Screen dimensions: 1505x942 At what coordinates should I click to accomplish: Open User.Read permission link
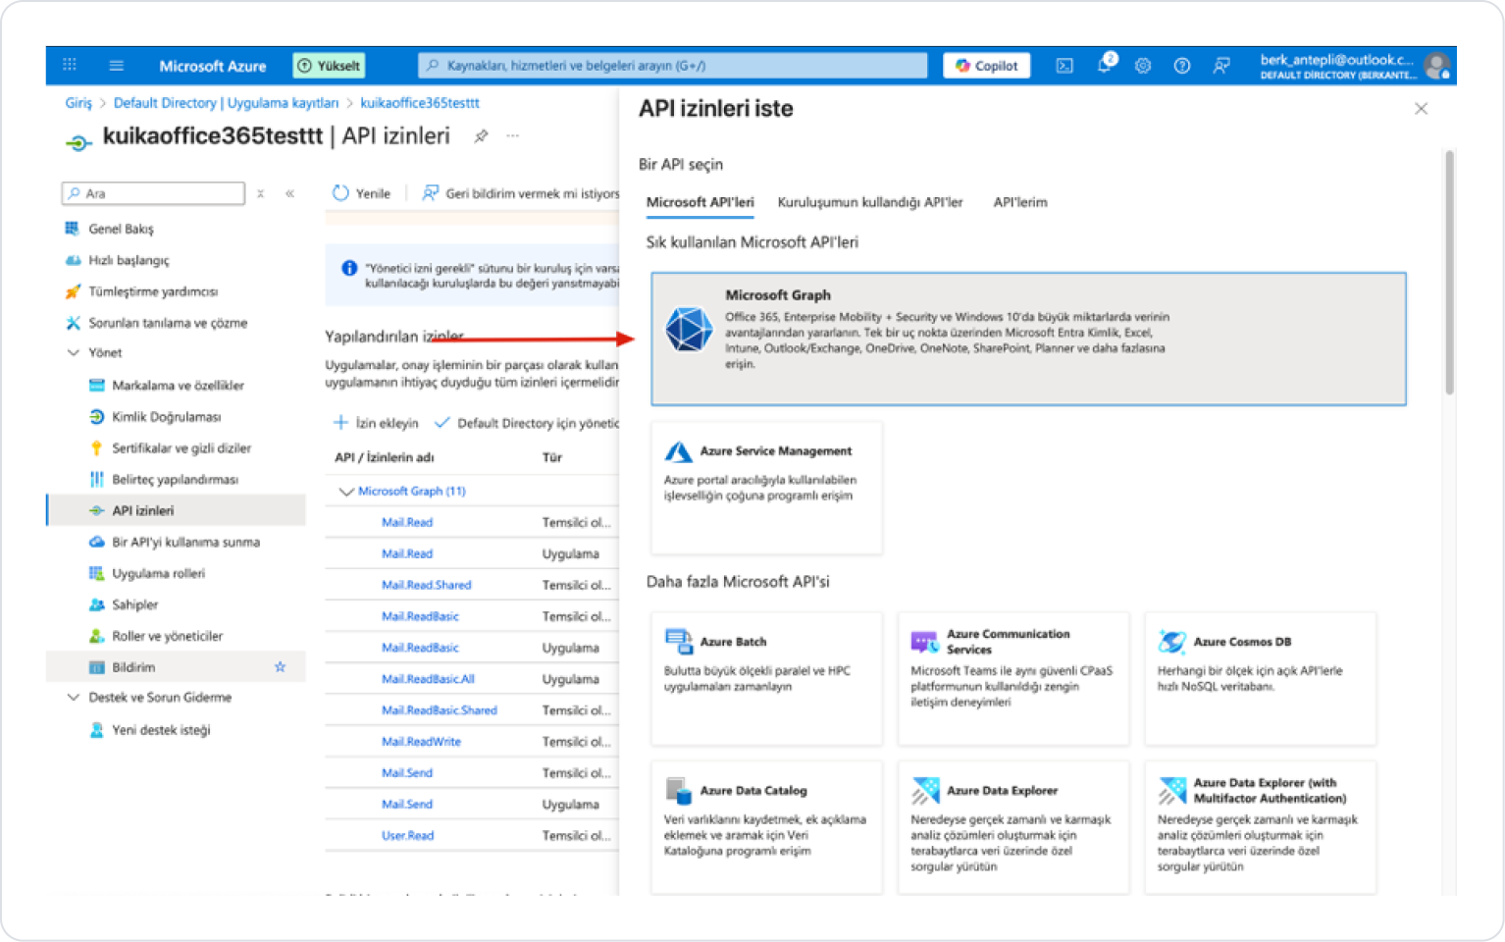coord(407,836)
